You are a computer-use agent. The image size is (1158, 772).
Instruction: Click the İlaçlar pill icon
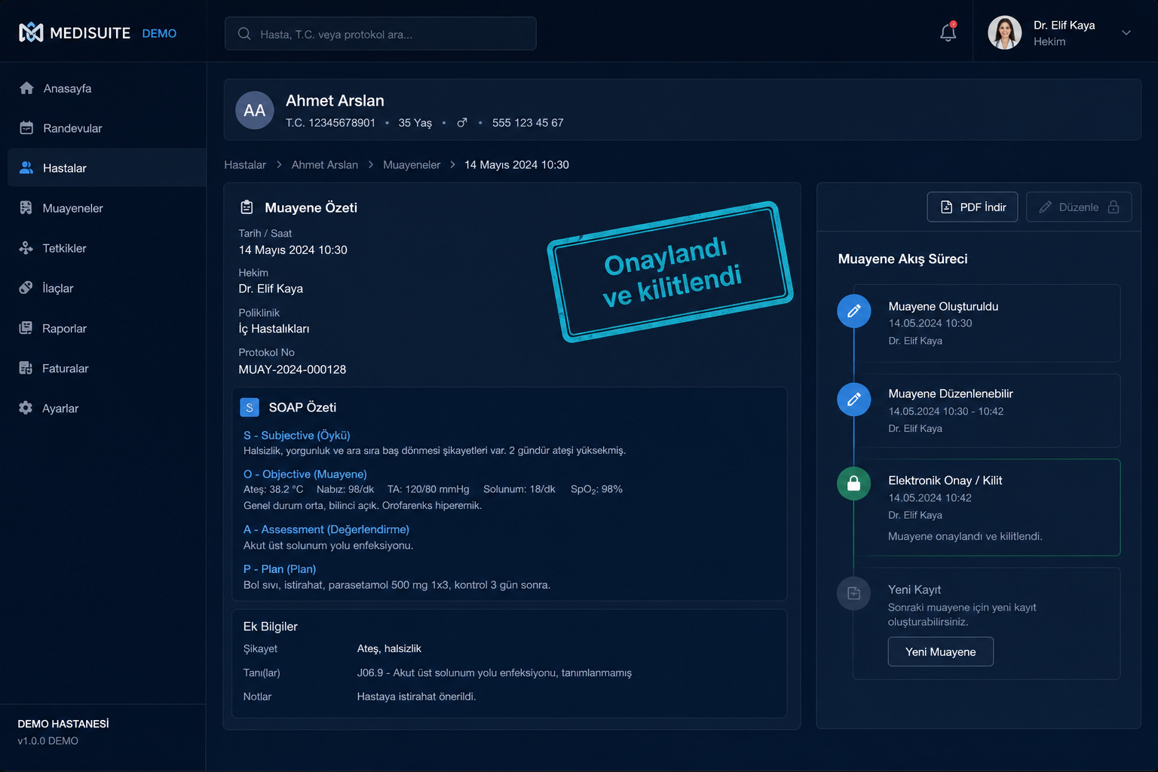[x=26, y=288]
